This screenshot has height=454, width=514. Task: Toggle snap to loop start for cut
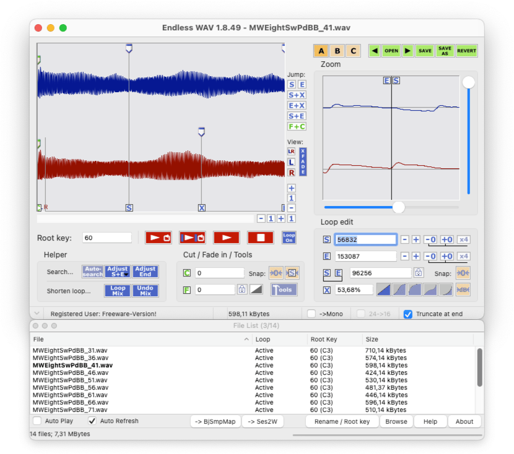click(x=292, y=273)
